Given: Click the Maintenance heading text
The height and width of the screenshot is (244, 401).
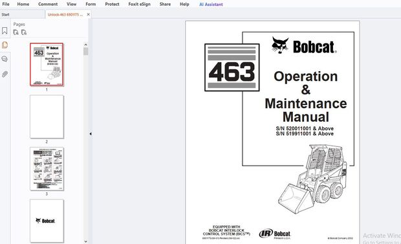Looking at the screenshot, I should (x=306, y=104).
